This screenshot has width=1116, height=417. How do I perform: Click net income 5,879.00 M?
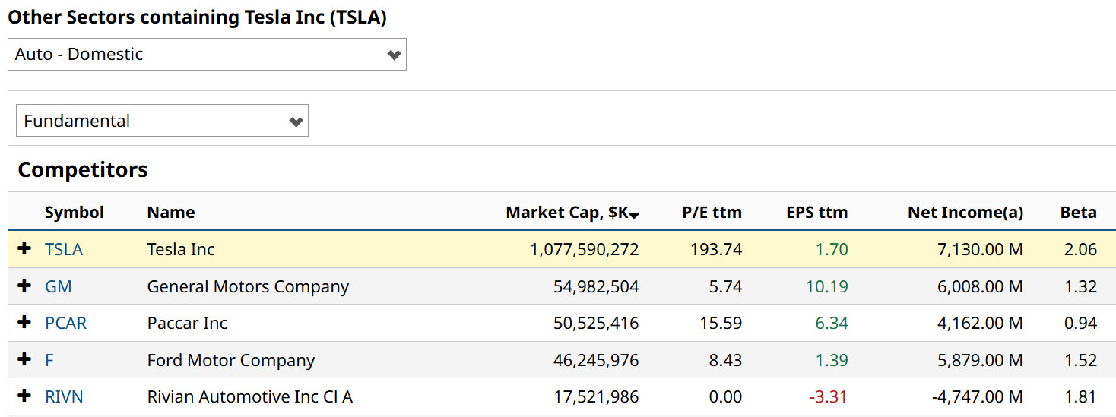[981, 360]
